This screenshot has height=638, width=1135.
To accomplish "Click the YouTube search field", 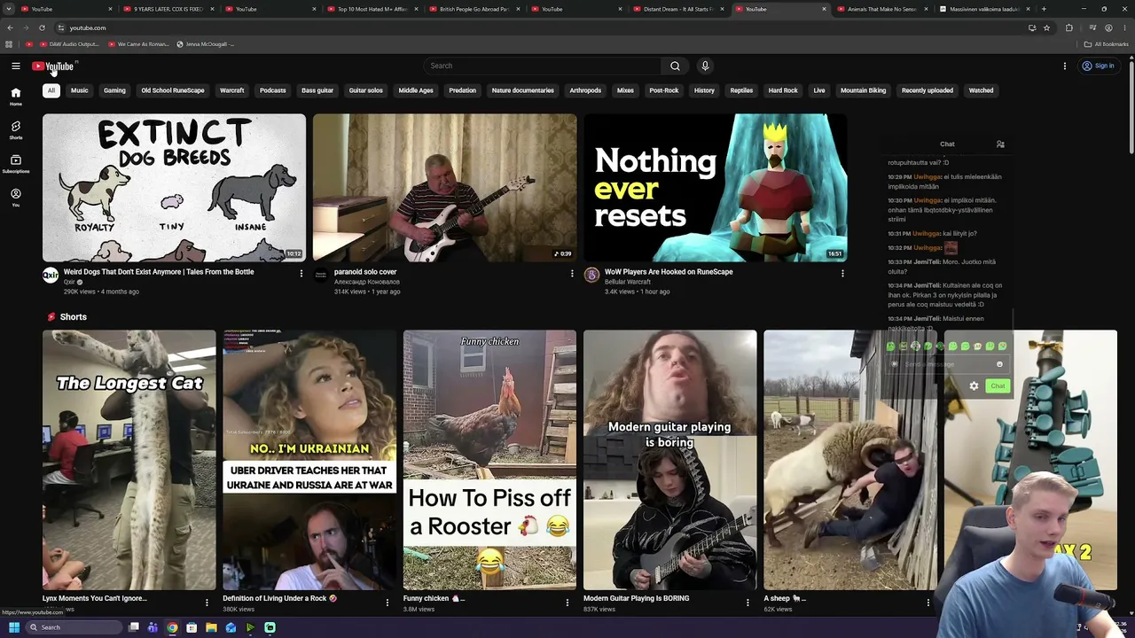I will point(543,66).
